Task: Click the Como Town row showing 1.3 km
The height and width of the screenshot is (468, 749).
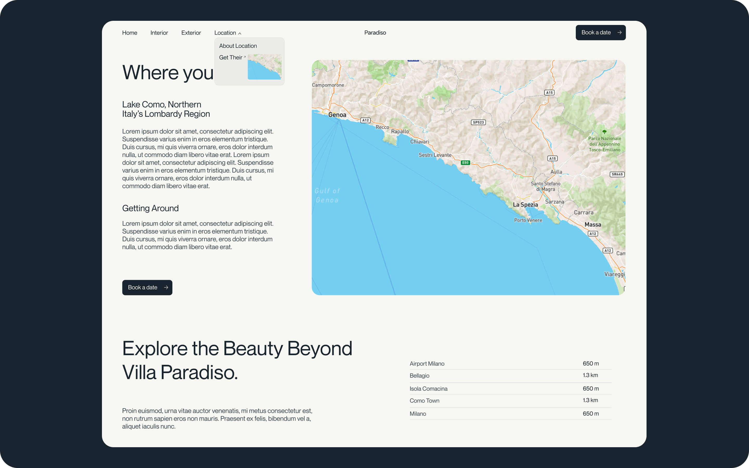Action: 510,400
